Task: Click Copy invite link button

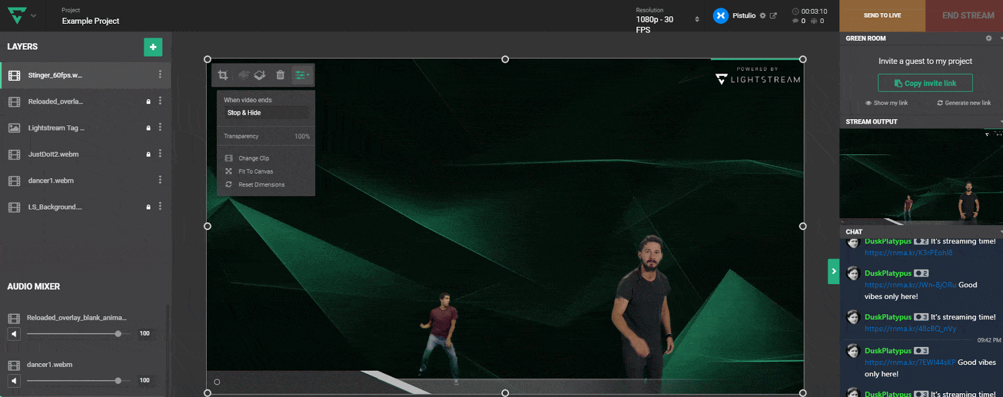Action: click(x=925, y=83)
